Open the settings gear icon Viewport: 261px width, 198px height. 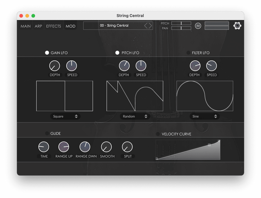(x=237, y=26)
